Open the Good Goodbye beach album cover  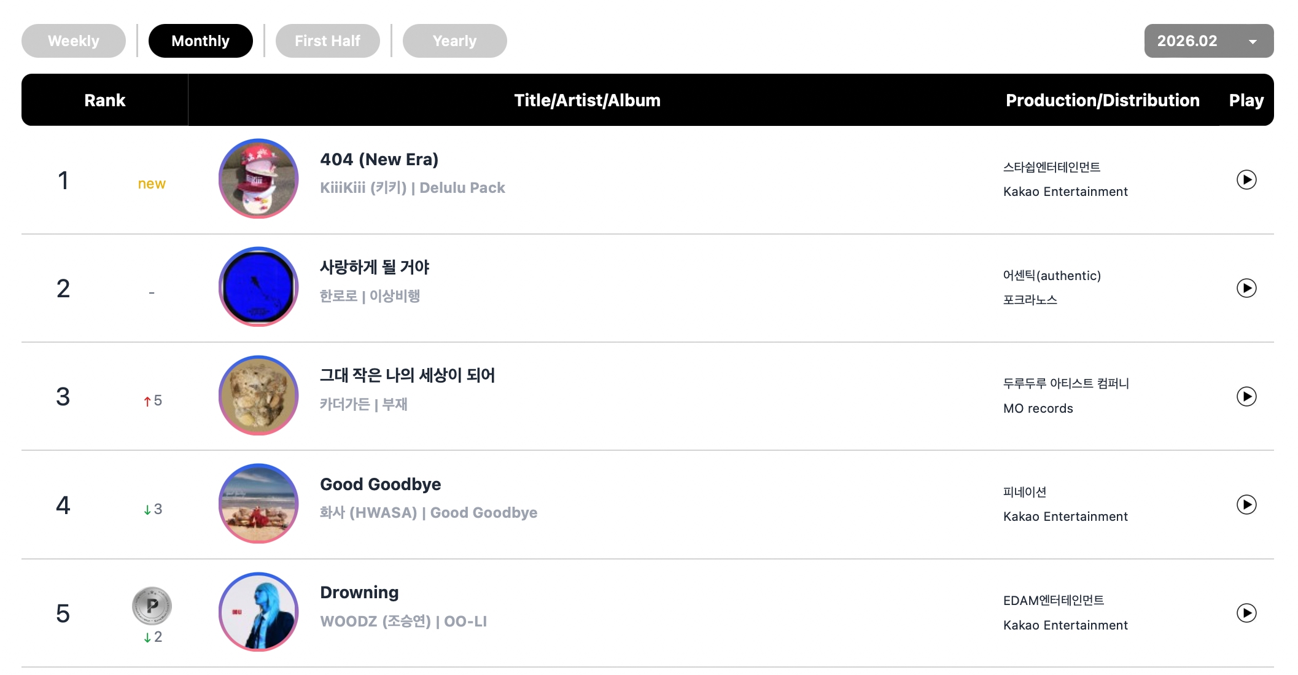258,504
